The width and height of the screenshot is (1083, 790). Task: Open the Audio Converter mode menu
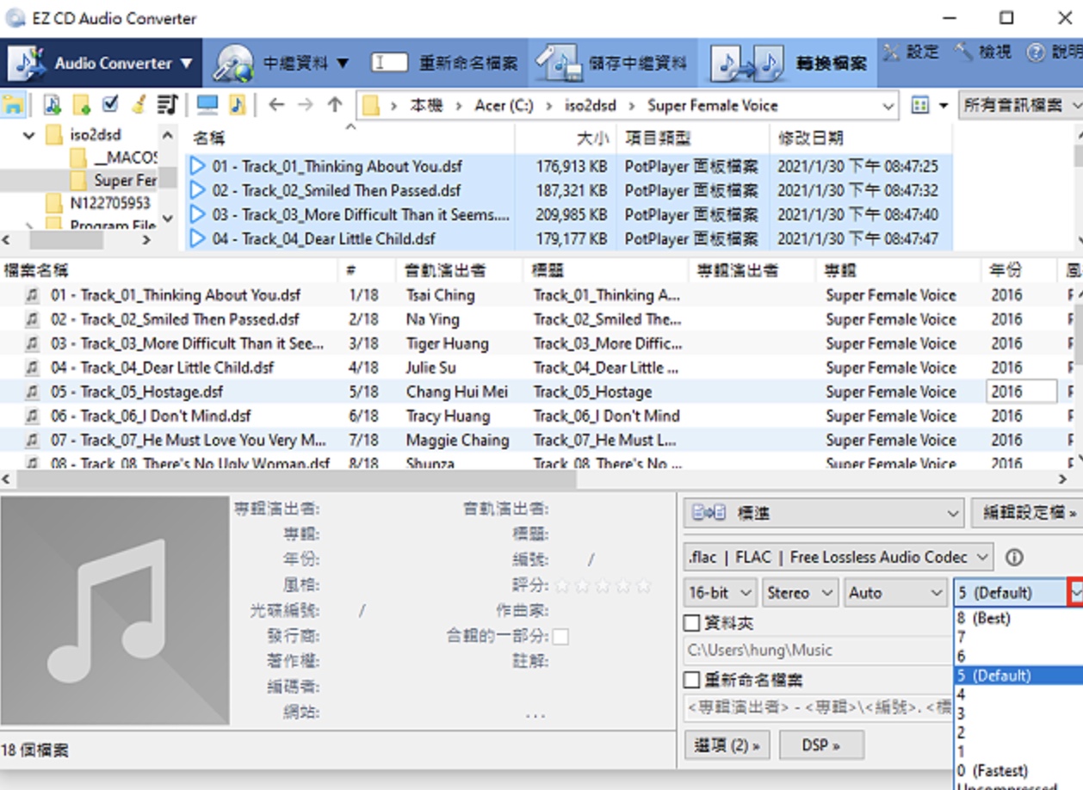(102, 63)
